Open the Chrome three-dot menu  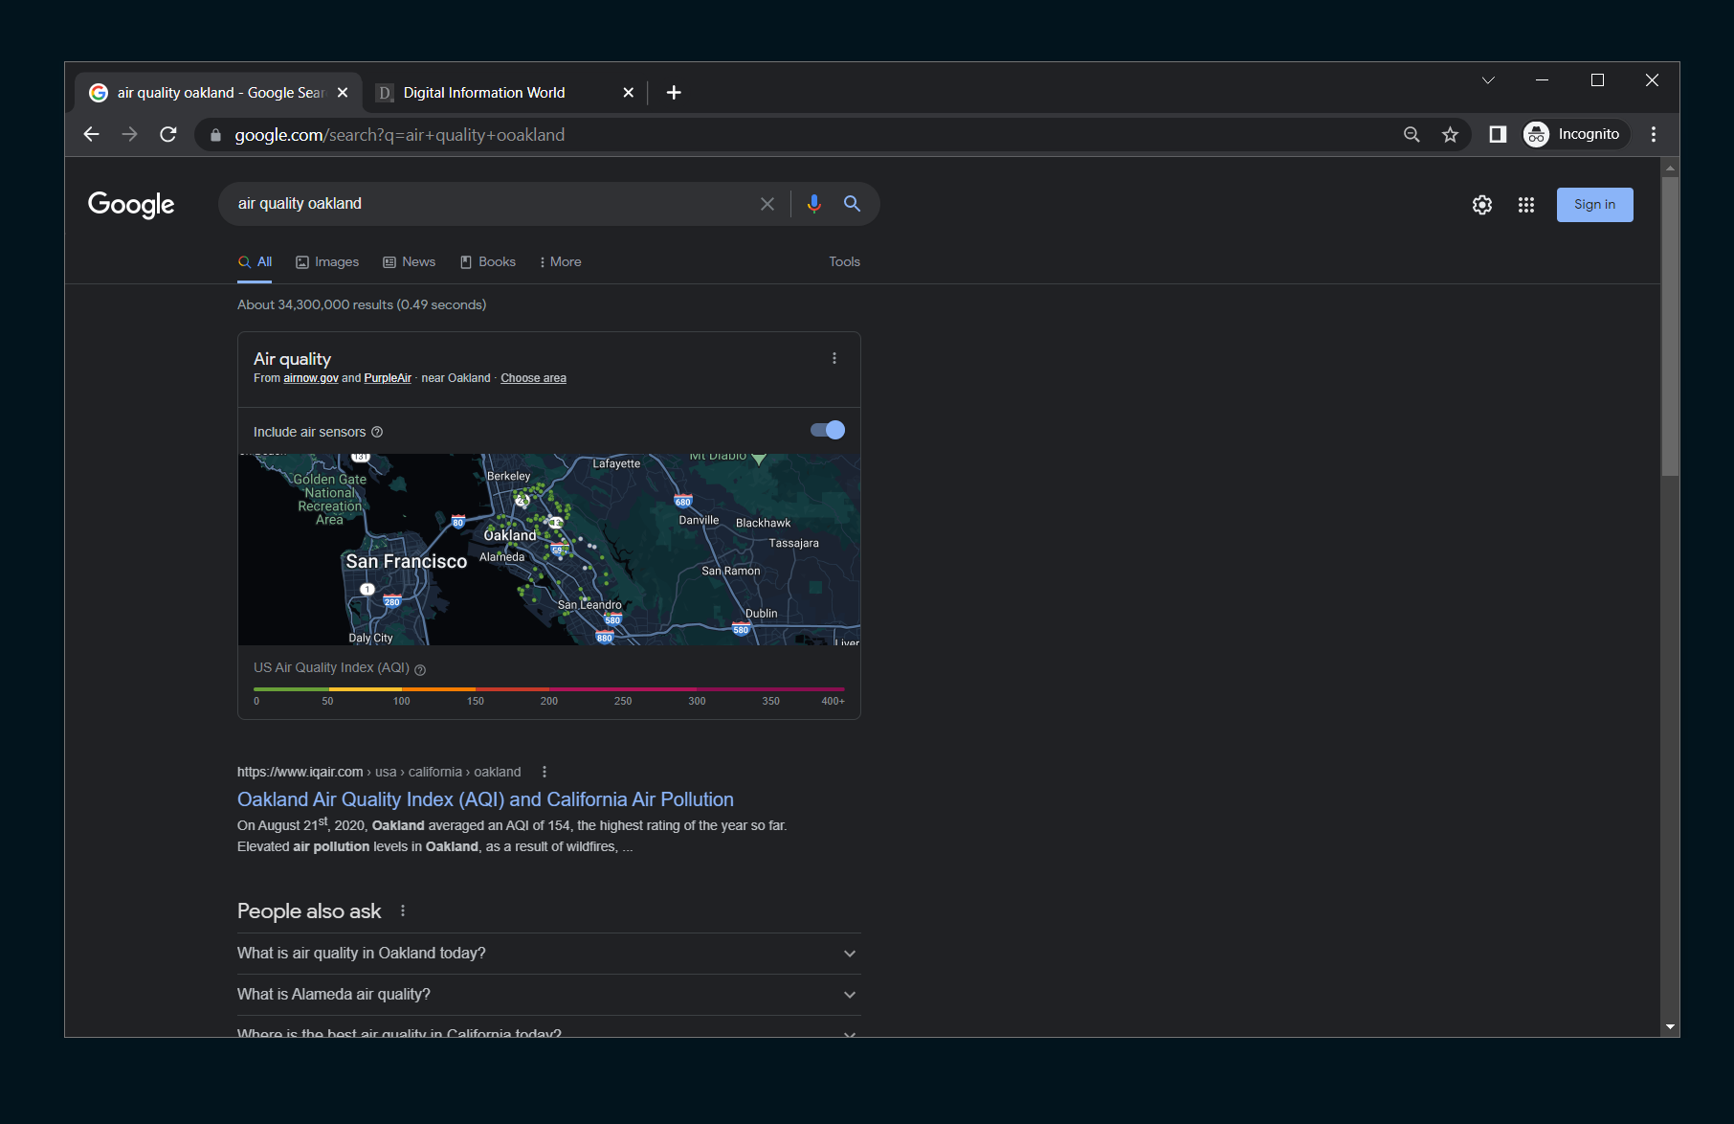1654,135
